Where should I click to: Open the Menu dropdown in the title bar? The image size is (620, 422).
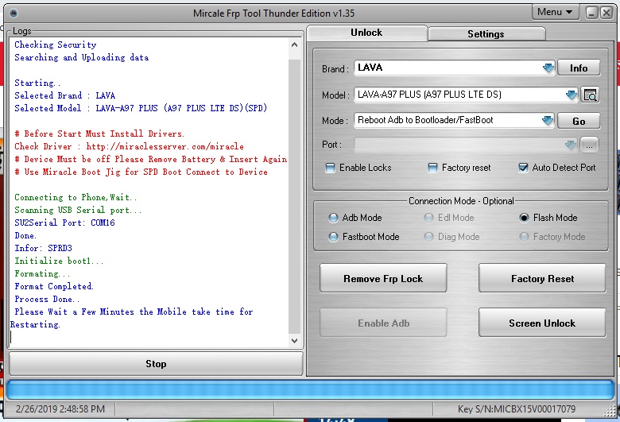click(x=555, y=12)
